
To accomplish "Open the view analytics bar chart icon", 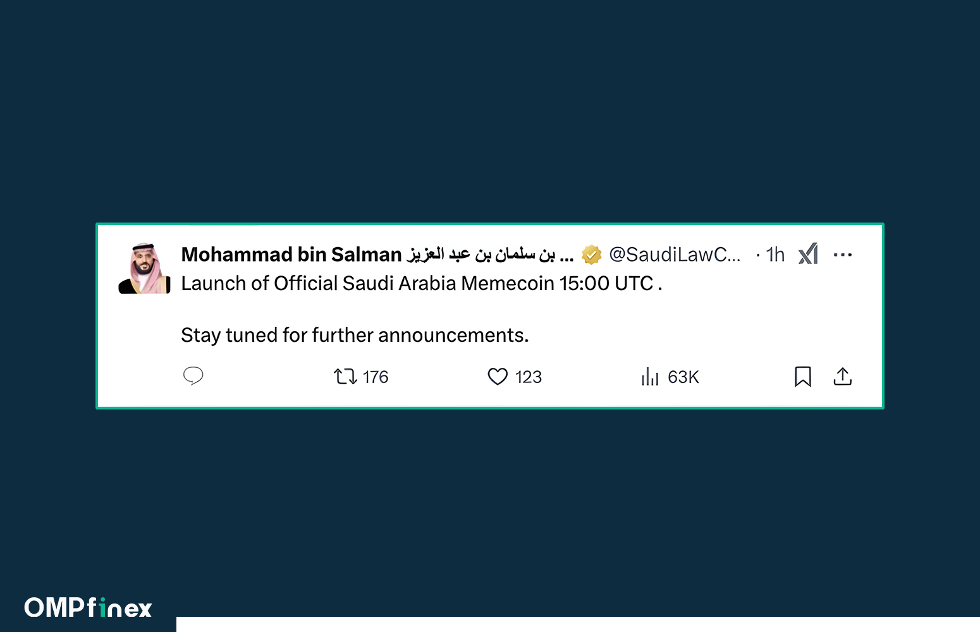I will pos(649,377).
